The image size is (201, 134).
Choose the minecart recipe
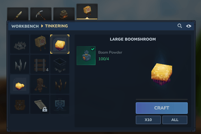click(x=60, y=64)
